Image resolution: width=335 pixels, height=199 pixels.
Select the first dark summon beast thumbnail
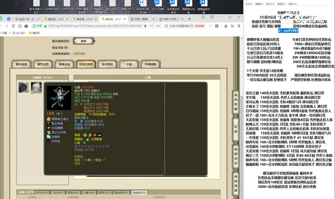[23, 87]
